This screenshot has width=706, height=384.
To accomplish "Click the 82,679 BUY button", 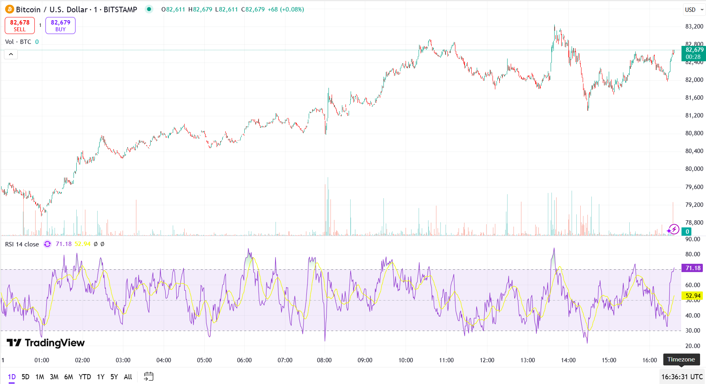I will (60, 26).
